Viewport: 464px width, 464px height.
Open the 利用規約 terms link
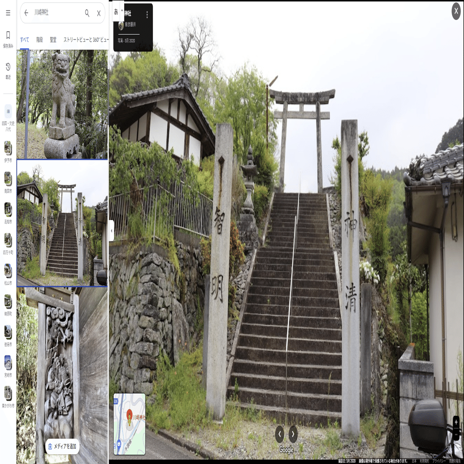pos(424,461)
